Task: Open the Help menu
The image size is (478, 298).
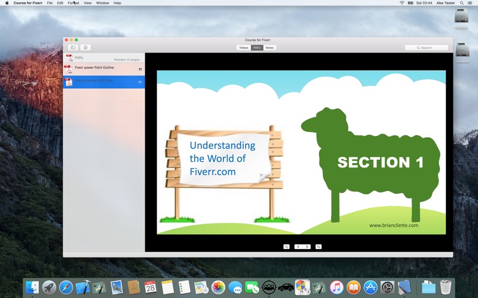Action: (x=117, y=3)
